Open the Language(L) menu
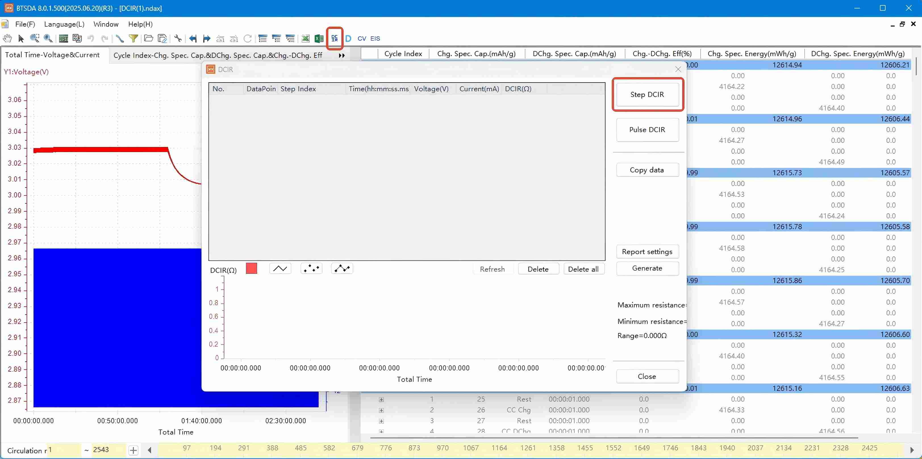Screen dimensions: 922x459 click(64, 24)
